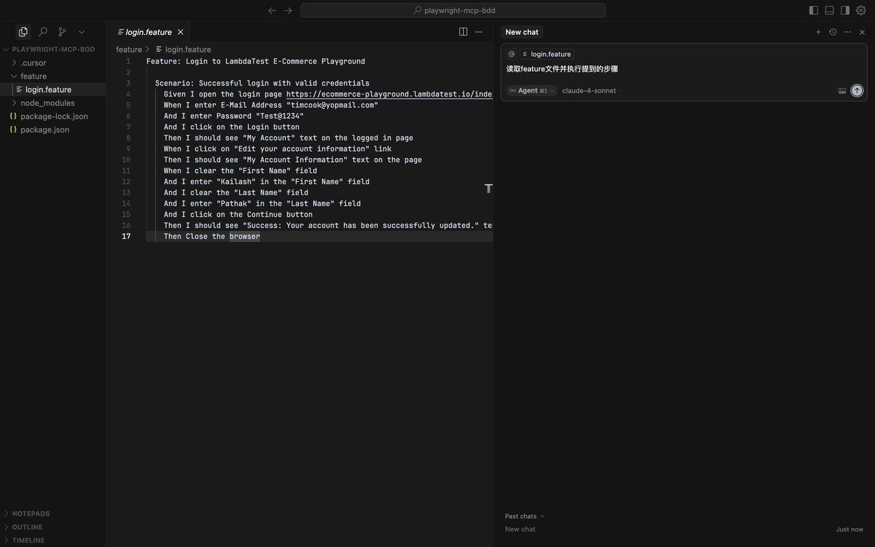Viewport: 875px width, 547px height.
Task: Click line number 1 in the gutter
Action: point(128,62)
